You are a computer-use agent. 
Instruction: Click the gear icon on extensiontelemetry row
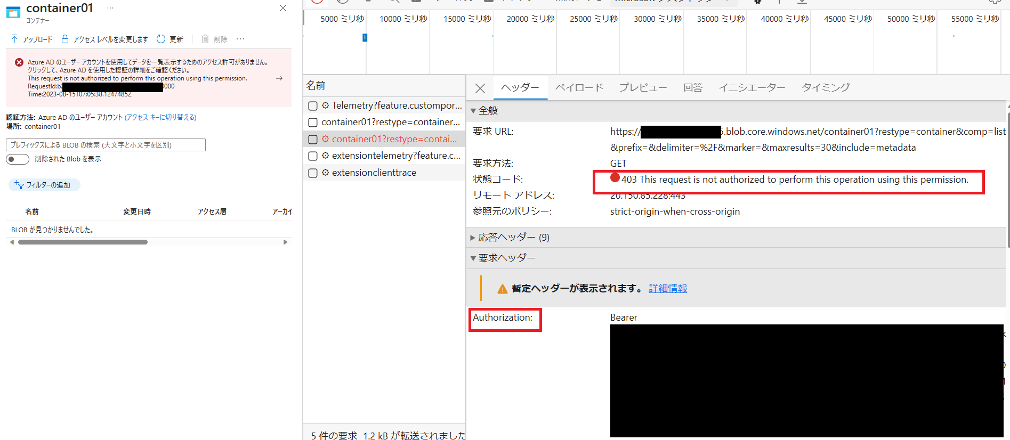coord(325,156)
